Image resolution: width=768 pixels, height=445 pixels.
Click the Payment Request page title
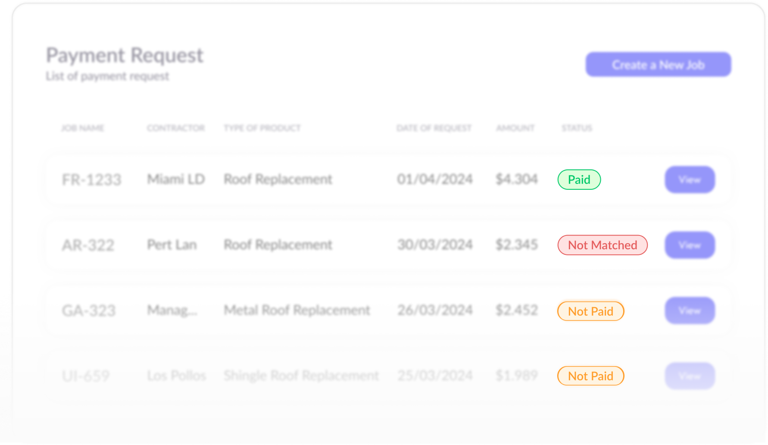[125, 55]
